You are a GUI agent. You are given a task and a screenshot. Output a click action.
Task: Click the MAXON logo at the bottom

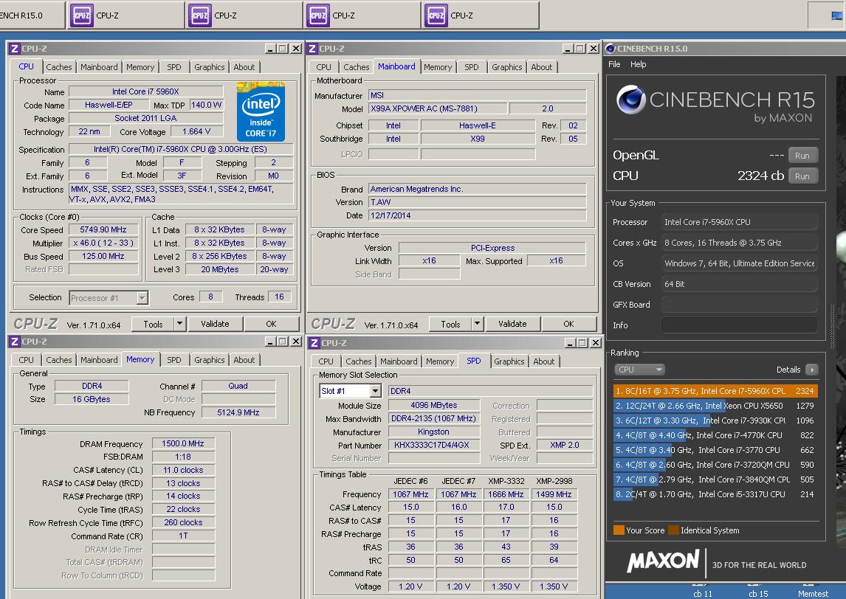click(663, 561)
